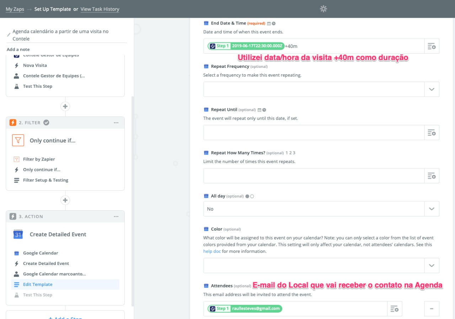Click the End Date & Time field
This screenshot has width=455, height=319.
[x=314, y=46]
